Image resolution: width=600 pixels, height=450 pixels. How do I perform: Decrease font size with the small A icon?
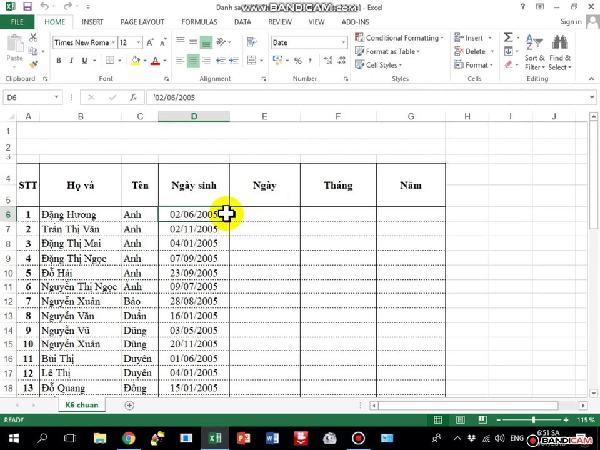click(163, 42)
